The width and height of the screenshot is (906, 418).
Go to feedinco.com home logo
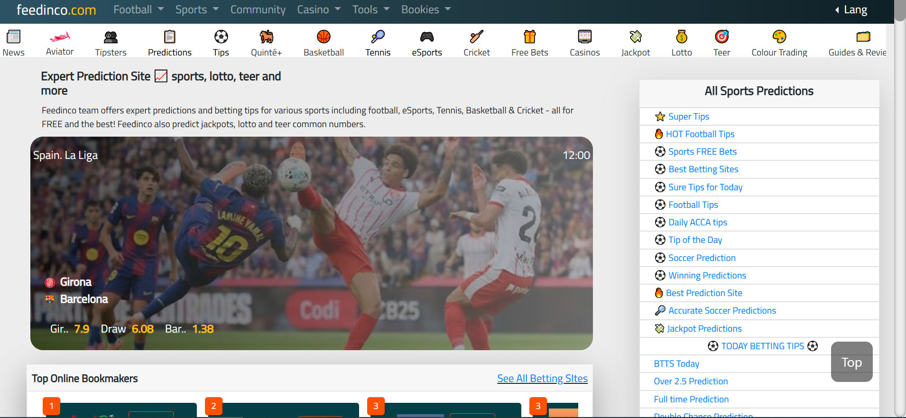point(56,9)
